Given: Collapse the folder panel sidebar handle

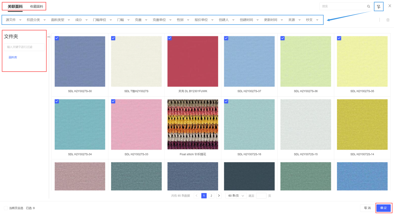Looking at the screenshot, I should point(49,37).
